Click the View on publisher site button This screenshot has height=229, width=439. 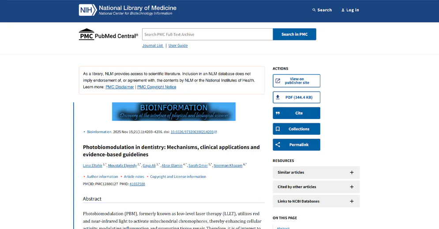tap(296, 81)
